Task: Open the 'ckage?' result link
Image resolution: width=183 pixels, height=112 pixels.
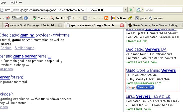Action: (7, 94)
